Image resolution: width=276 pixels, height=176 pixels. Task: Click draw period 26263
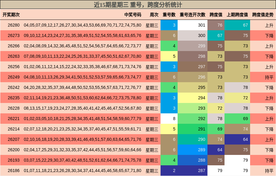[x=13, y=56]
